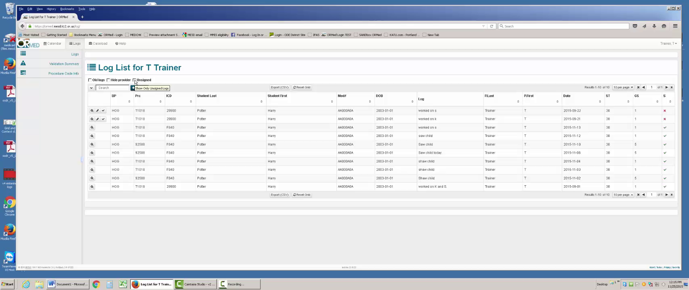Click the Chrome icon in the taskbar
689x290 pixels.
96,284
